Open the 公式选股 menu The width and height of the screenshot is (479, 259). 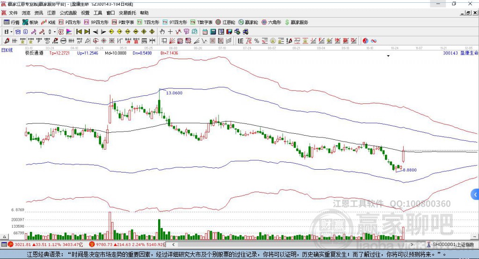68,13
